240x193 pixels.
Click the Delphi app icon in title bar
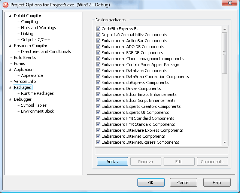(6, 5)
